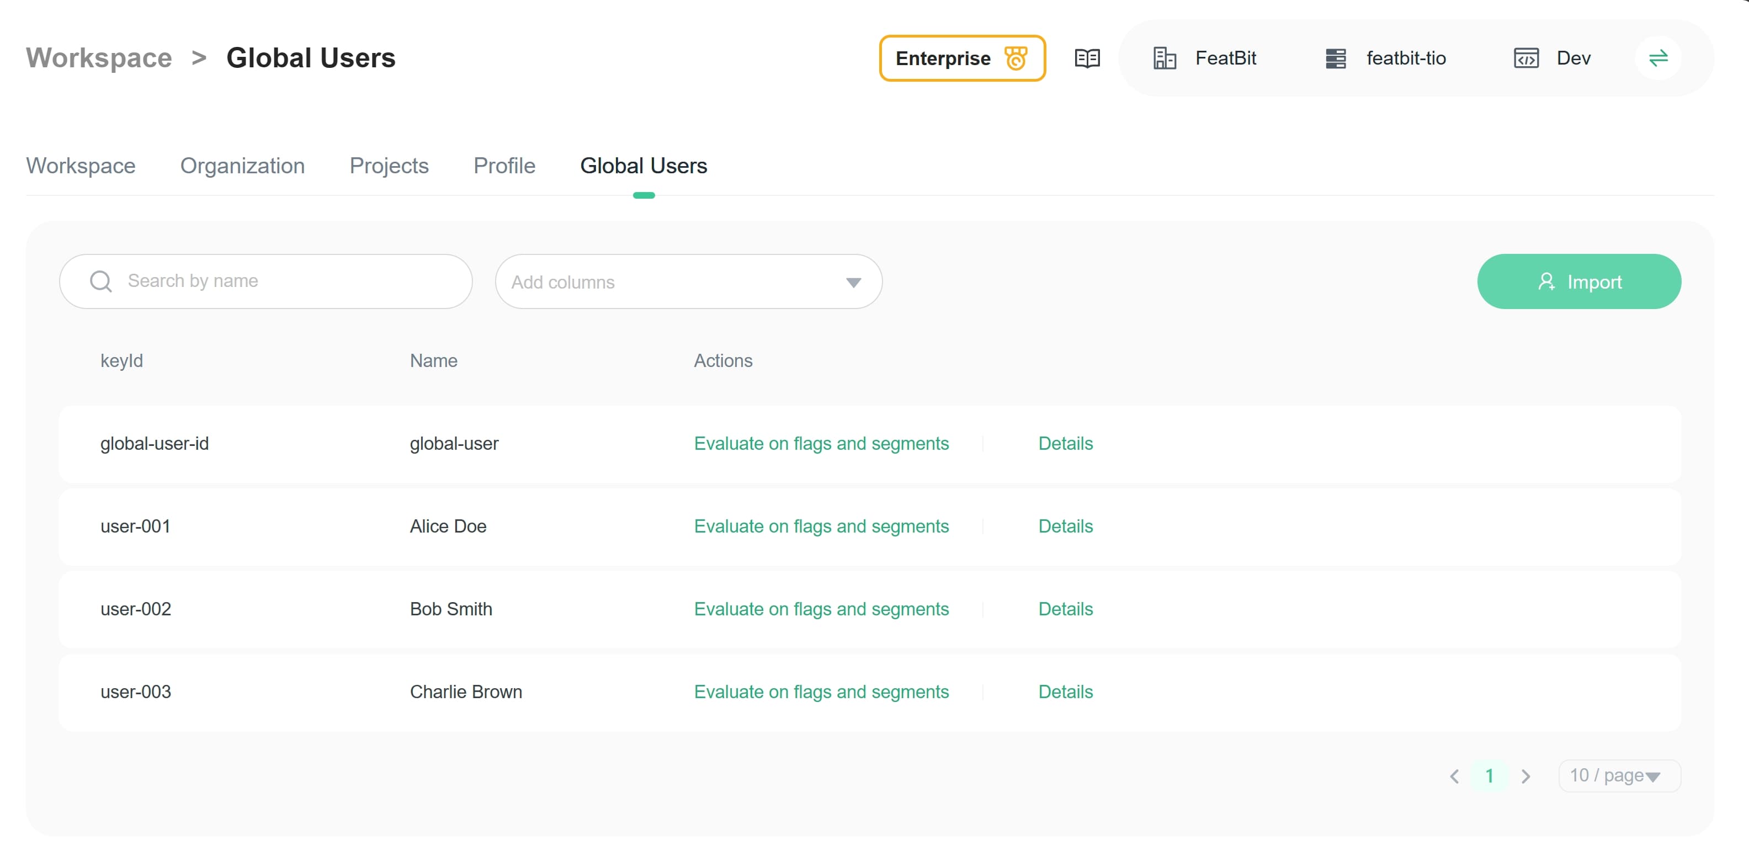
Task: Click Workspace in the breadcrumb
Action: 99,58
